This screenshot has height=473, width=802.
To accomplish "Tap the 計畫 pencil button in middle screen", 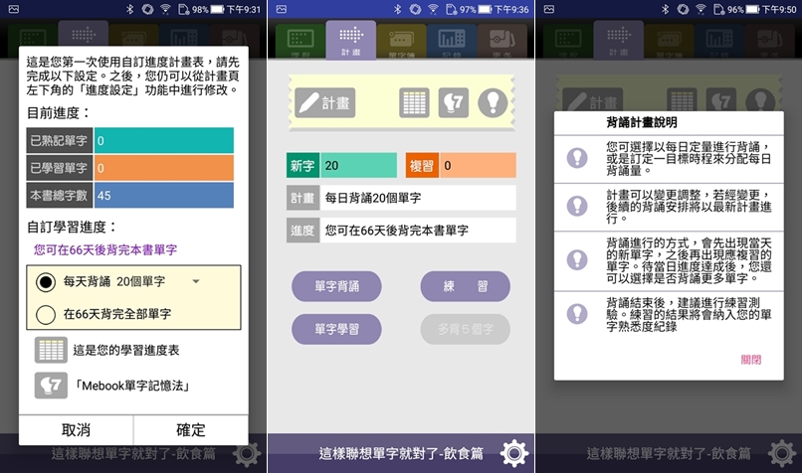I will (324, 103).
